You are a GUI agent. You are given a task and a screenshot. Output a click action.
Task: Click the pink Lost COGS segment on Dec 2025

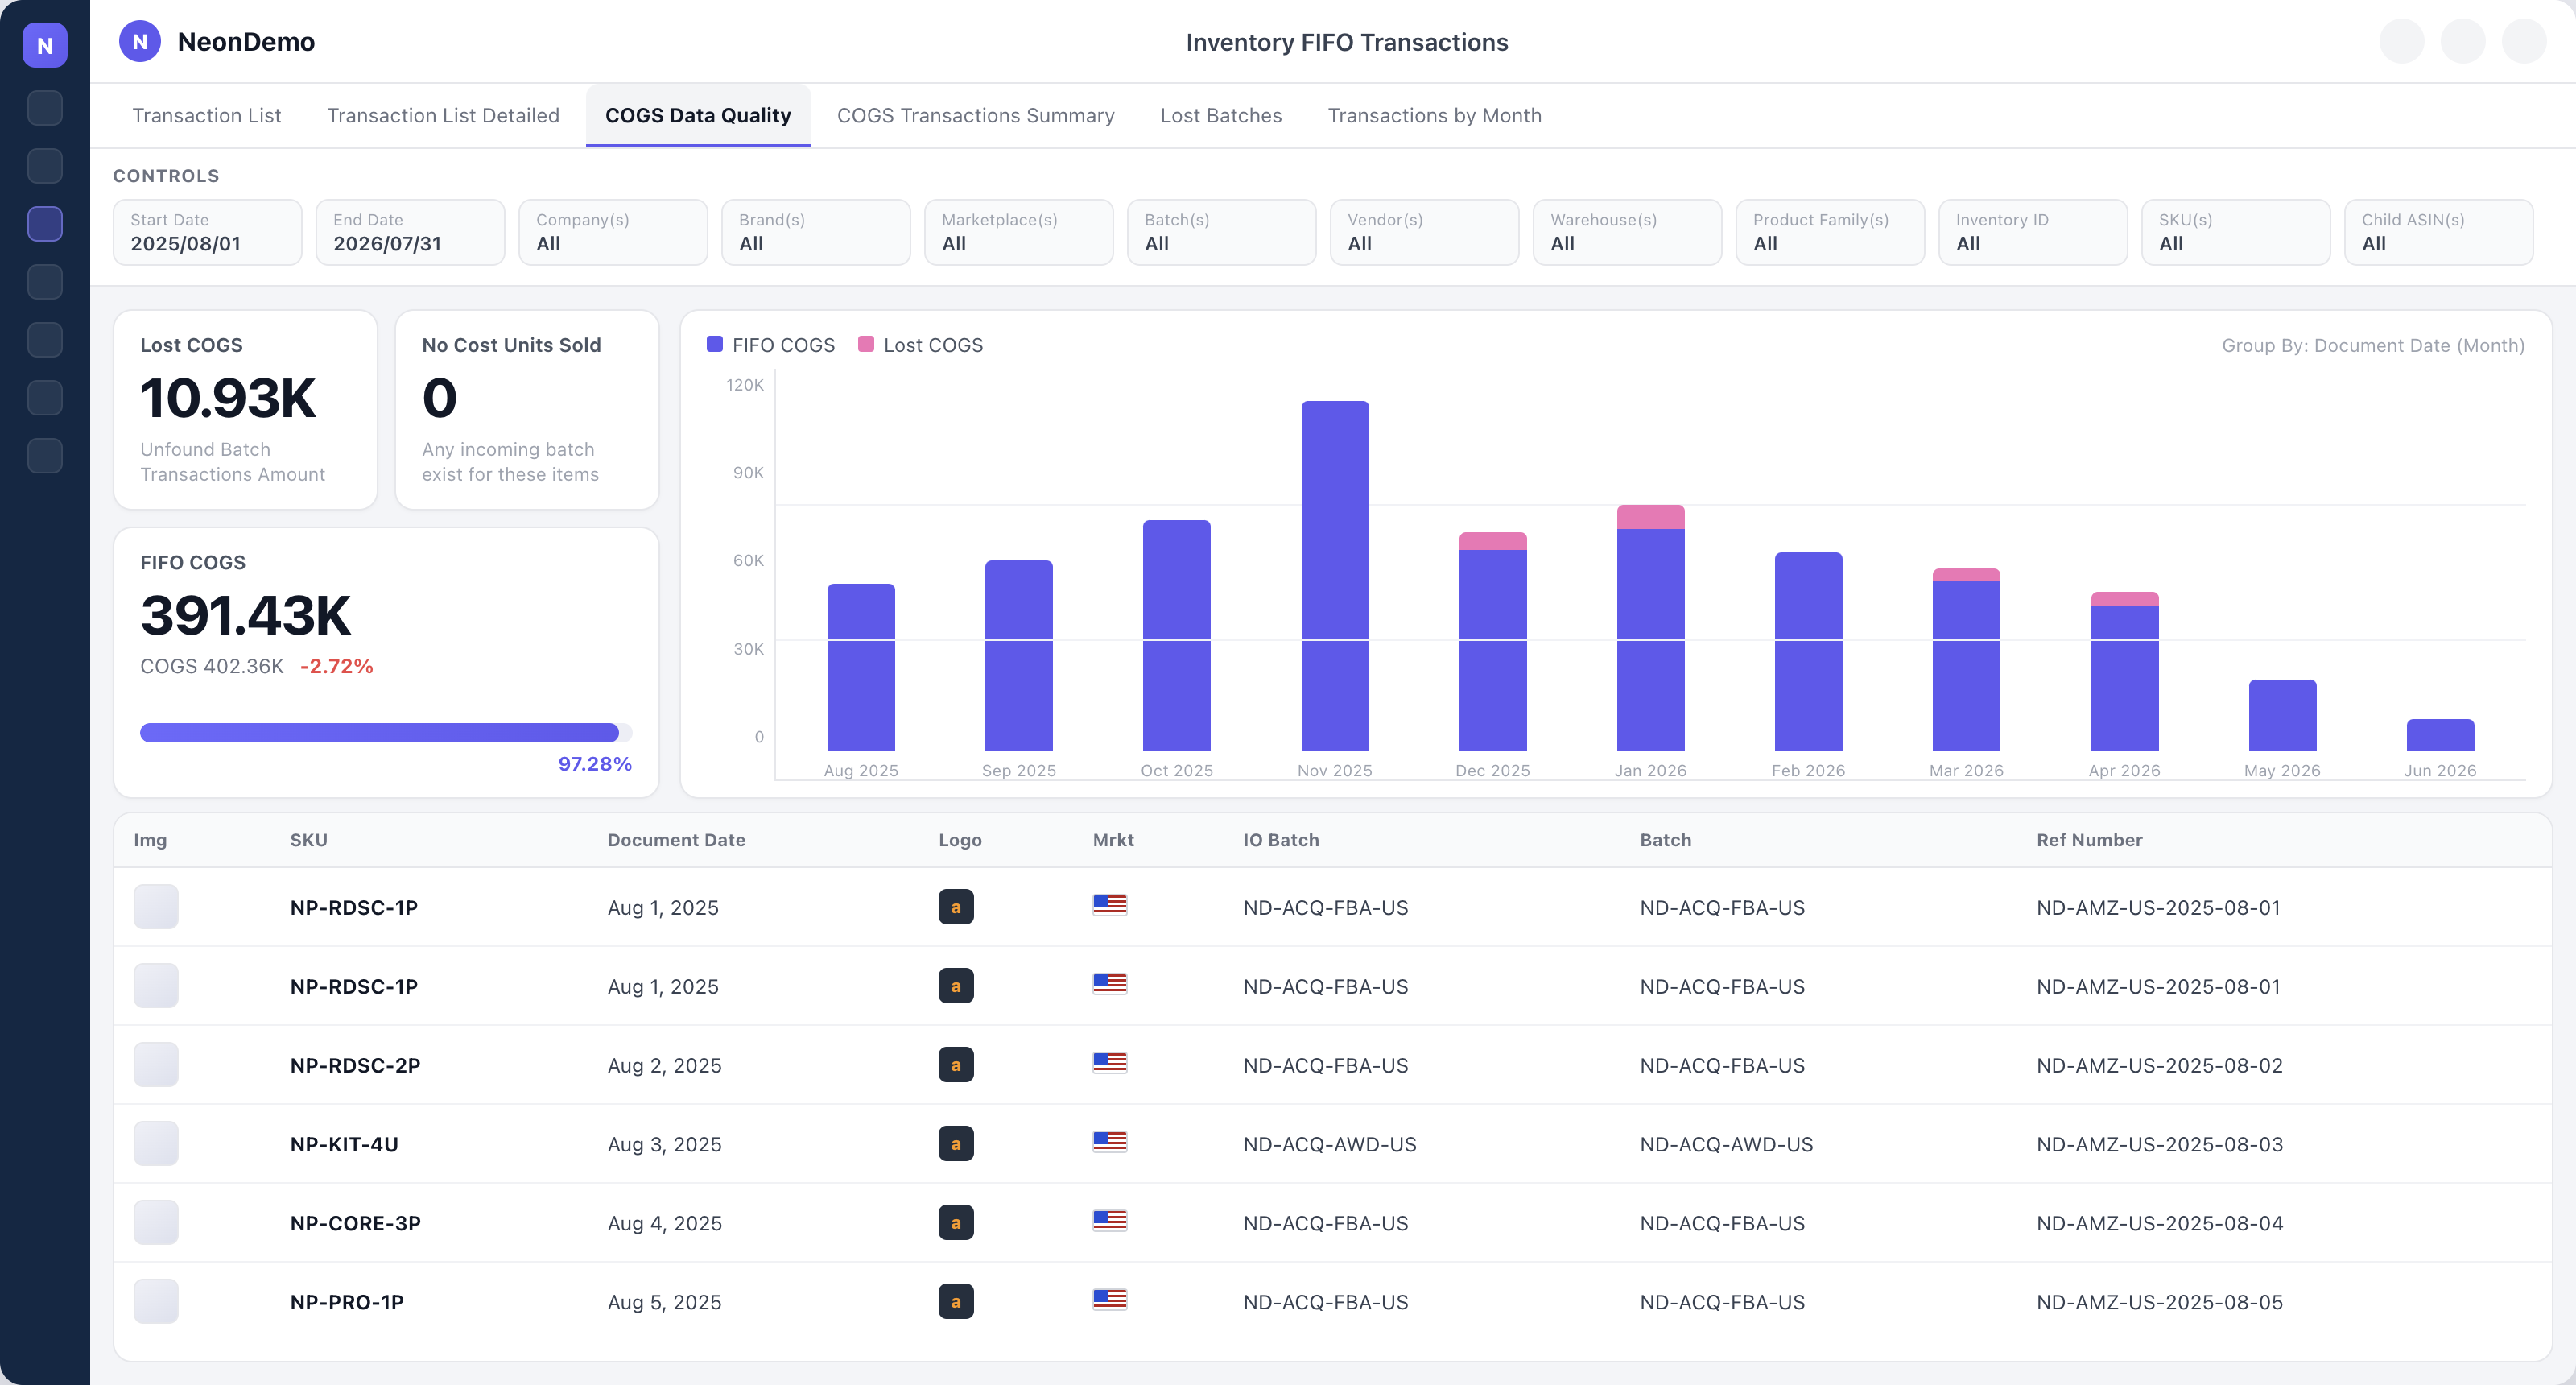click(1493, 541)
